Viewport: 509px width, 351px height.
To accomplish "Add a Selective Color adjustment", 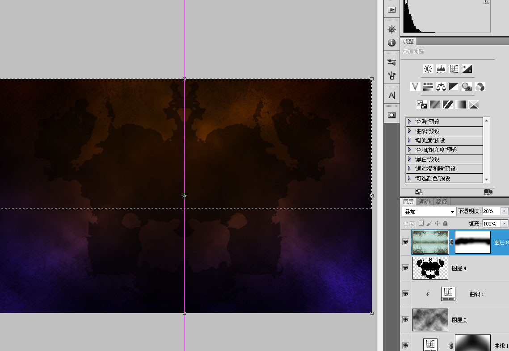I will [474, 104].
